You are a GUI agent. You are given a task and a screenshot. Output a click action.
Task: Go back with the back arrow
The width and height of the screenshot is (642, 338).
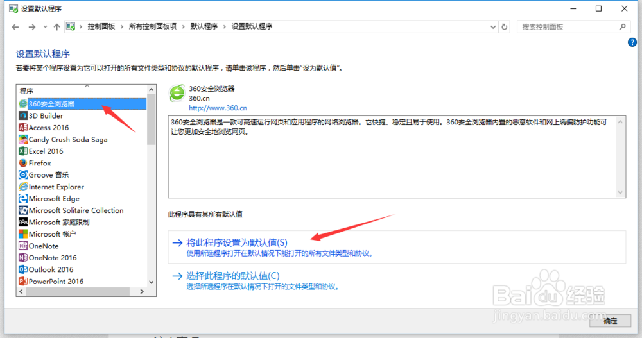pyautogui.click(x=15, y=27)
